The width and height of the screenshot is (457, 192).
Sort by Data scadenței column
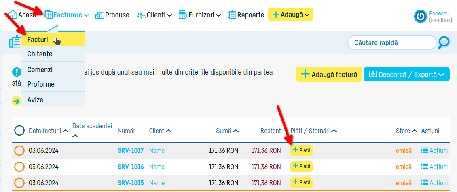(92, 129)
